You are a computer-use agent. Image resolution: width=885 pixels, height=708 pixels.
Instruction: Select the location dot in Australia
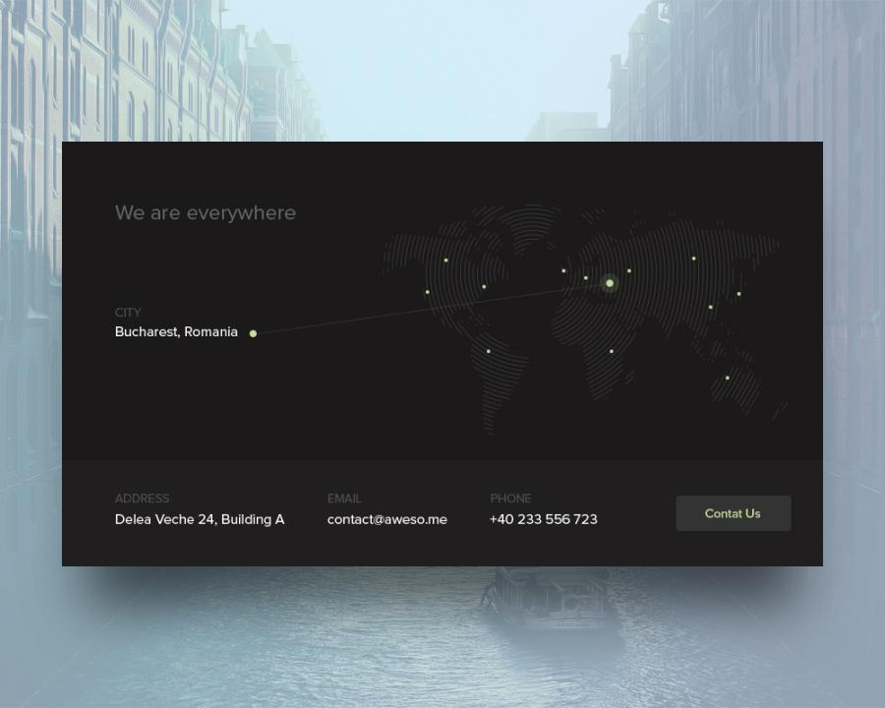(728, 378)
